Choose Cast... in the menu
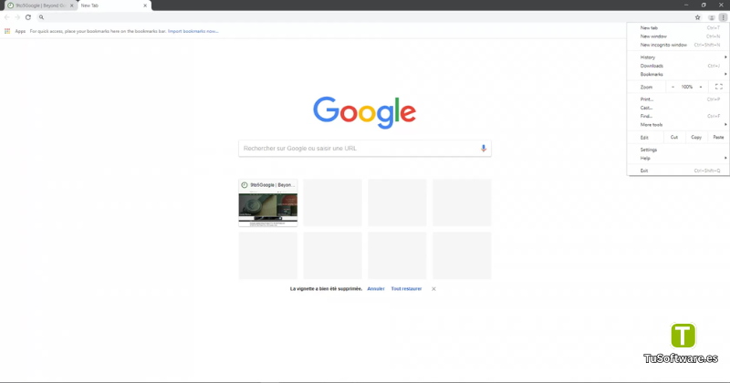 click(678, 108)
